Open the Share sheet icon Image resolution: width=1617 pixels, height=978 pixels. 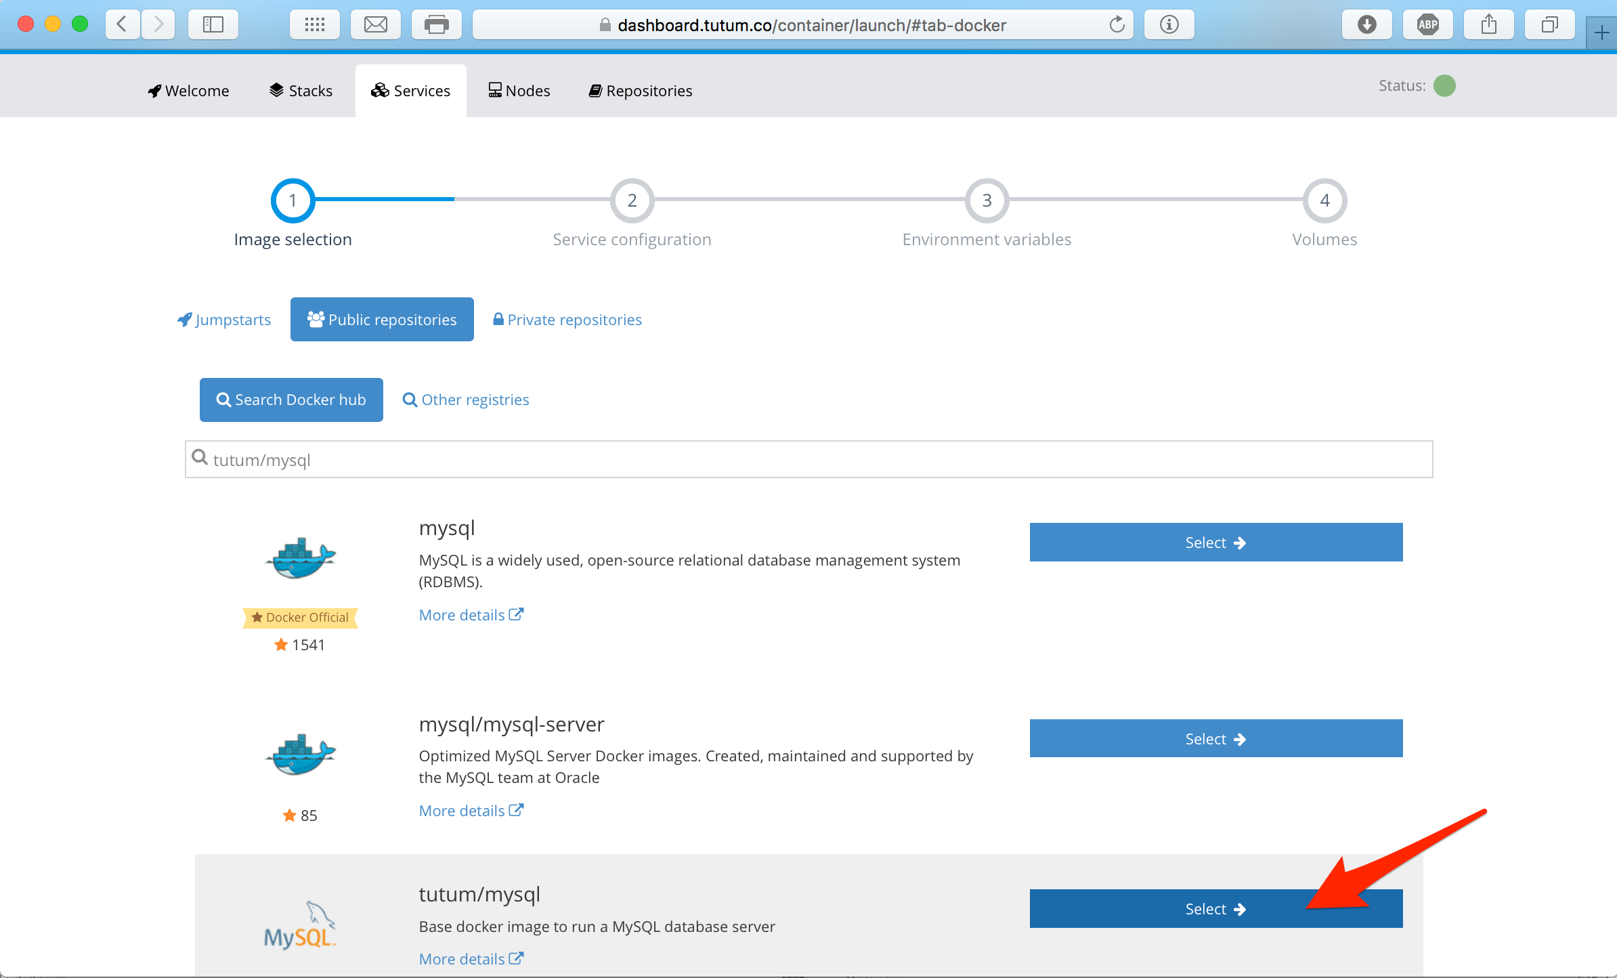point(1489,25)
